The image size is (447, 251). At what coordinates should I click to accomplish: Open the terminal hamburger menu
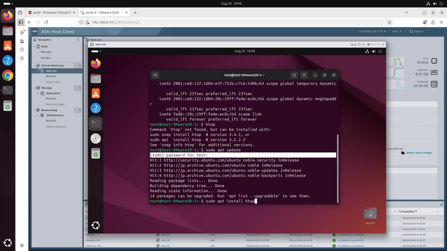pyautogui.click(x=304, y=75)
